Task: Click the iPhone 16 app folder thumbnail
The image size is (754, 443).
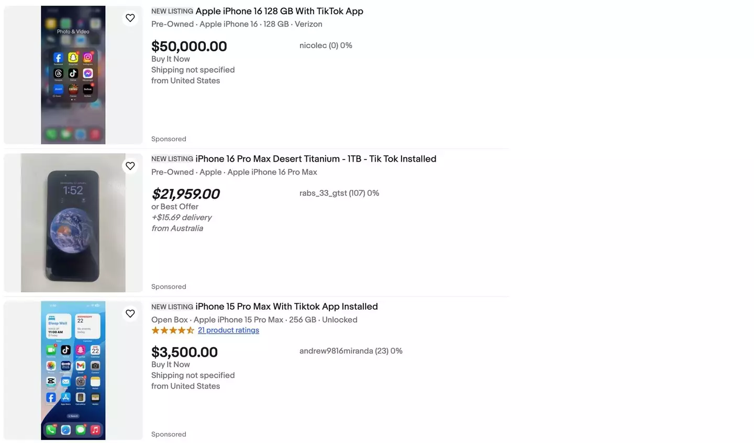Action: click(x=73, y=75)
